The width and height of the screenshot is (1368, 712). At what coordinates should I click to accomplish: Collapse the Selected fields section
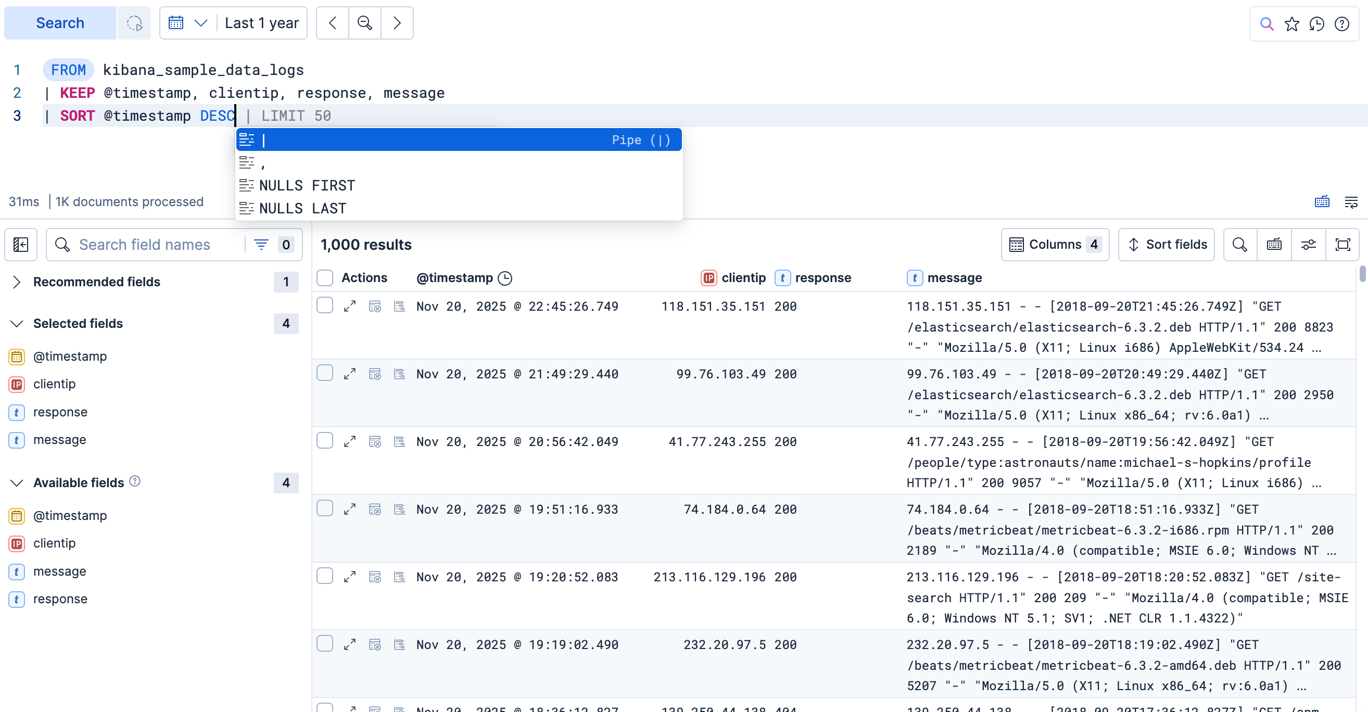tap(17, 323)
